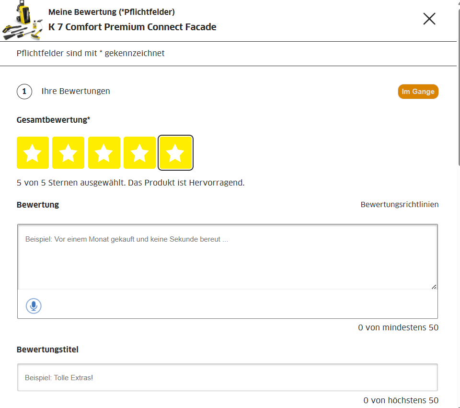The height and width of the screenshot is (408, 460).
Task: Click the Ihre Bewertungen section heading
Action: [x=76, y=91]
